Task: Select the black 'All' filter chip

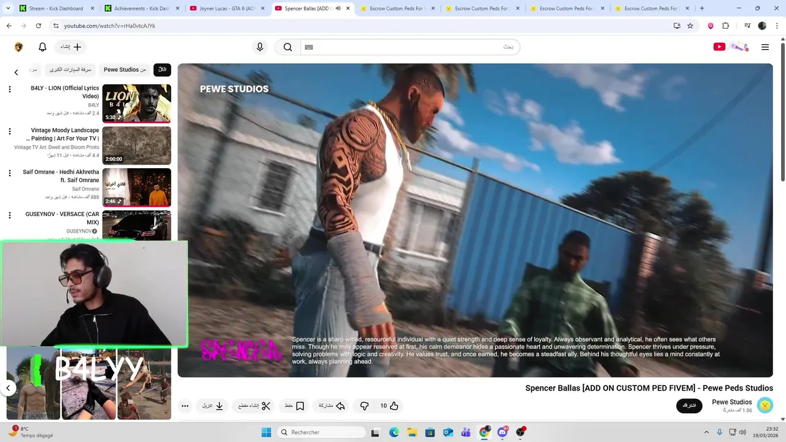Action: tap(162, 70)
